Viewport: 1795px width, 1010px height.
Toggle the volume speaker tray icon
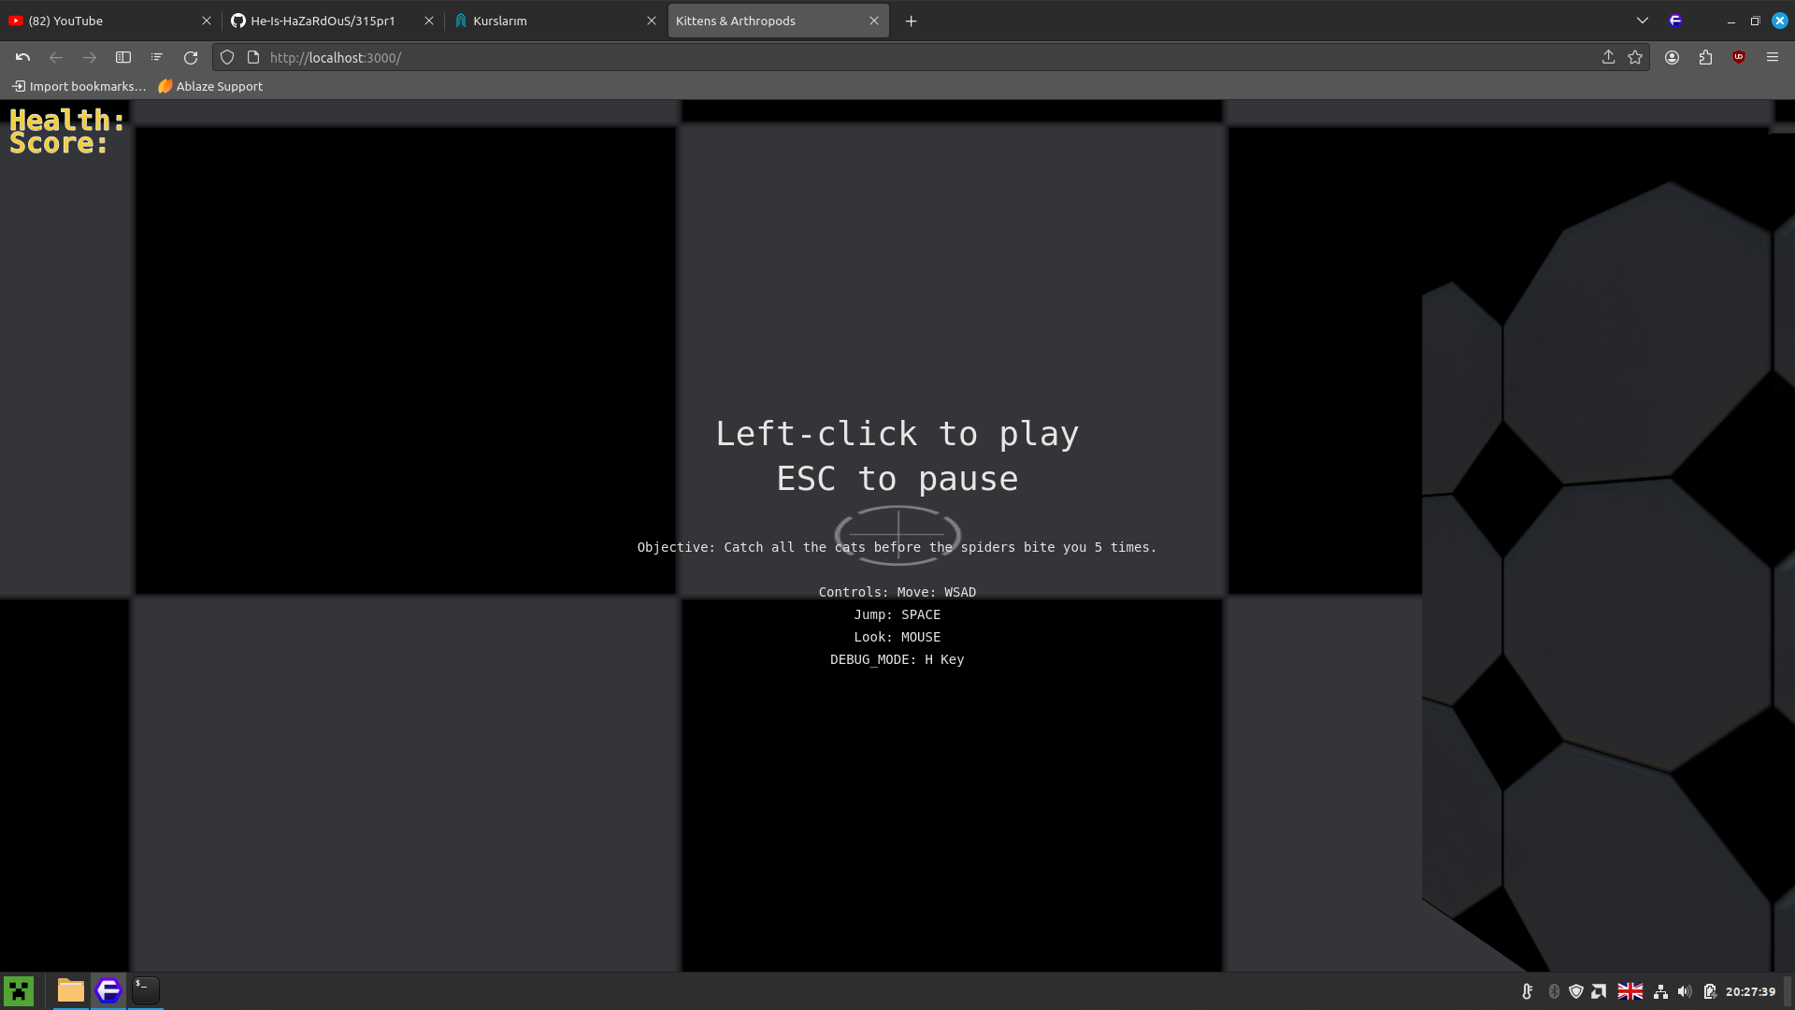[1685, 991]
